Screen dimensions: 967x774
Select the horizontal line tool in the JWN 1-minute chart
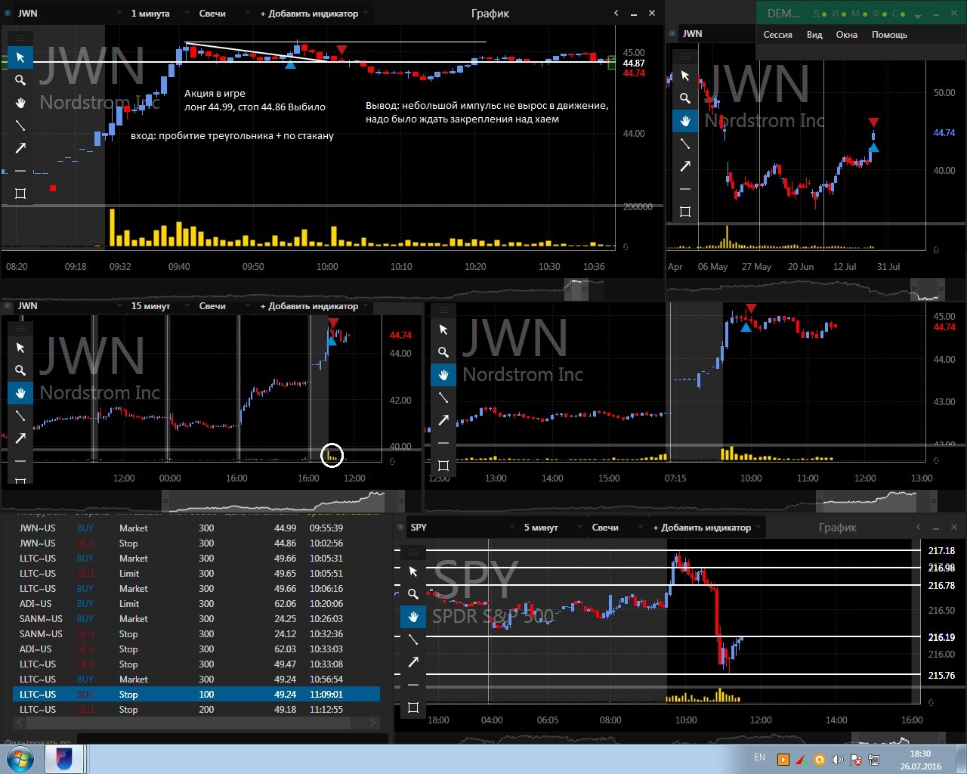tap(20, 171)
